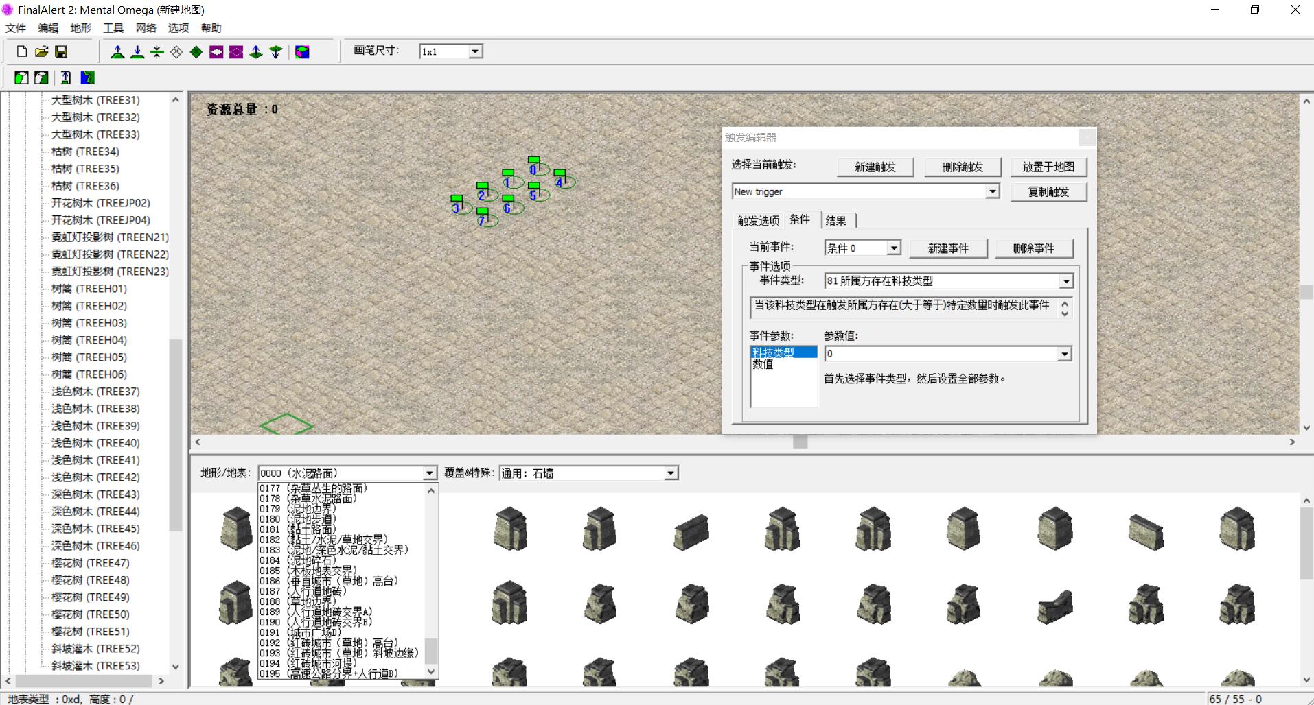Image resolution: width=1314 pixels, height=705 pixels.
Task: Click the 放置于地图 button
Action: coord(1048,167)
